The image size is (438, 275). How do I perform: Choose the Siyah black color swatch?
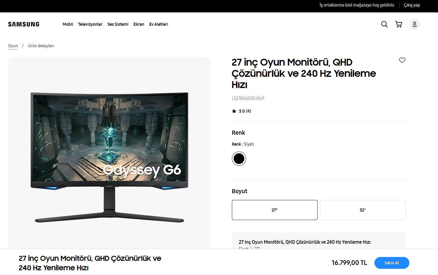pyautogui.click(x=239, y=159)
